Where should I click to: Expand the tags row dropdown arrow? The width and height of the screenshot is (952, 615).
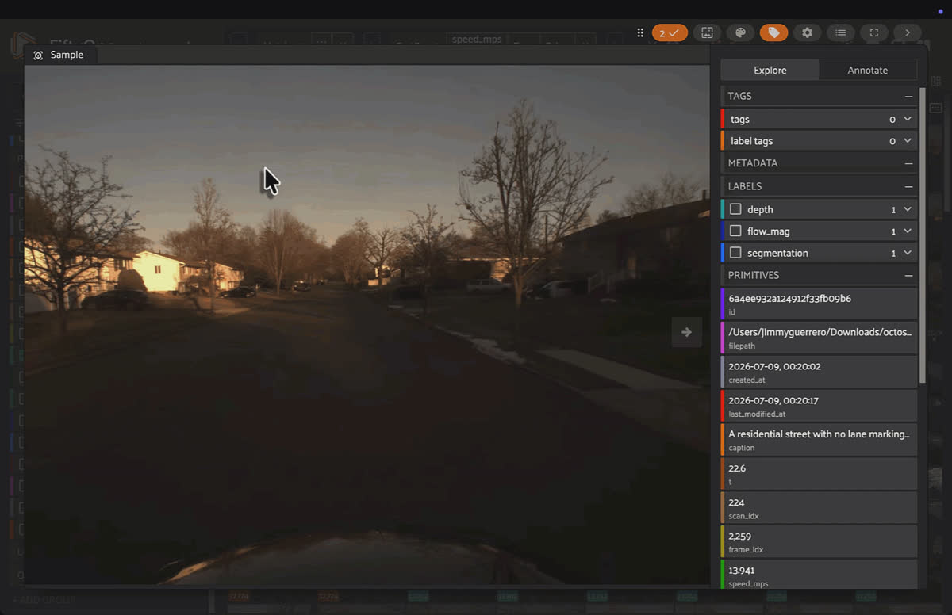tap(908, 119)
